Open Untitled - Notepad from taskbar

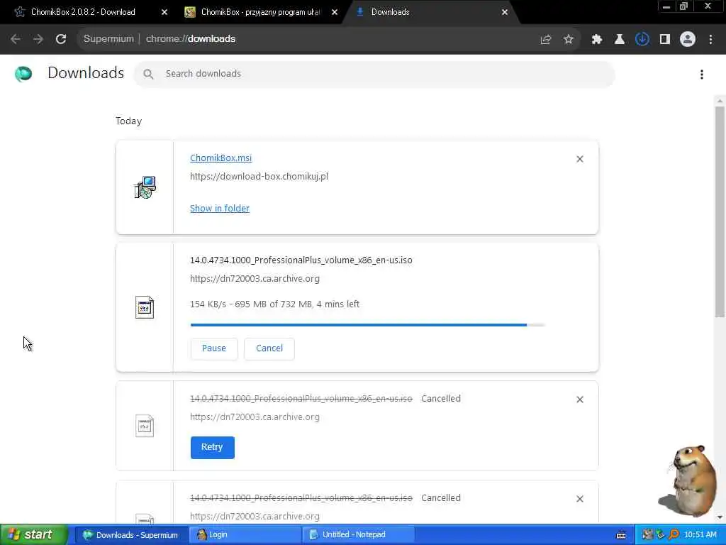click(x=357, y=535)
